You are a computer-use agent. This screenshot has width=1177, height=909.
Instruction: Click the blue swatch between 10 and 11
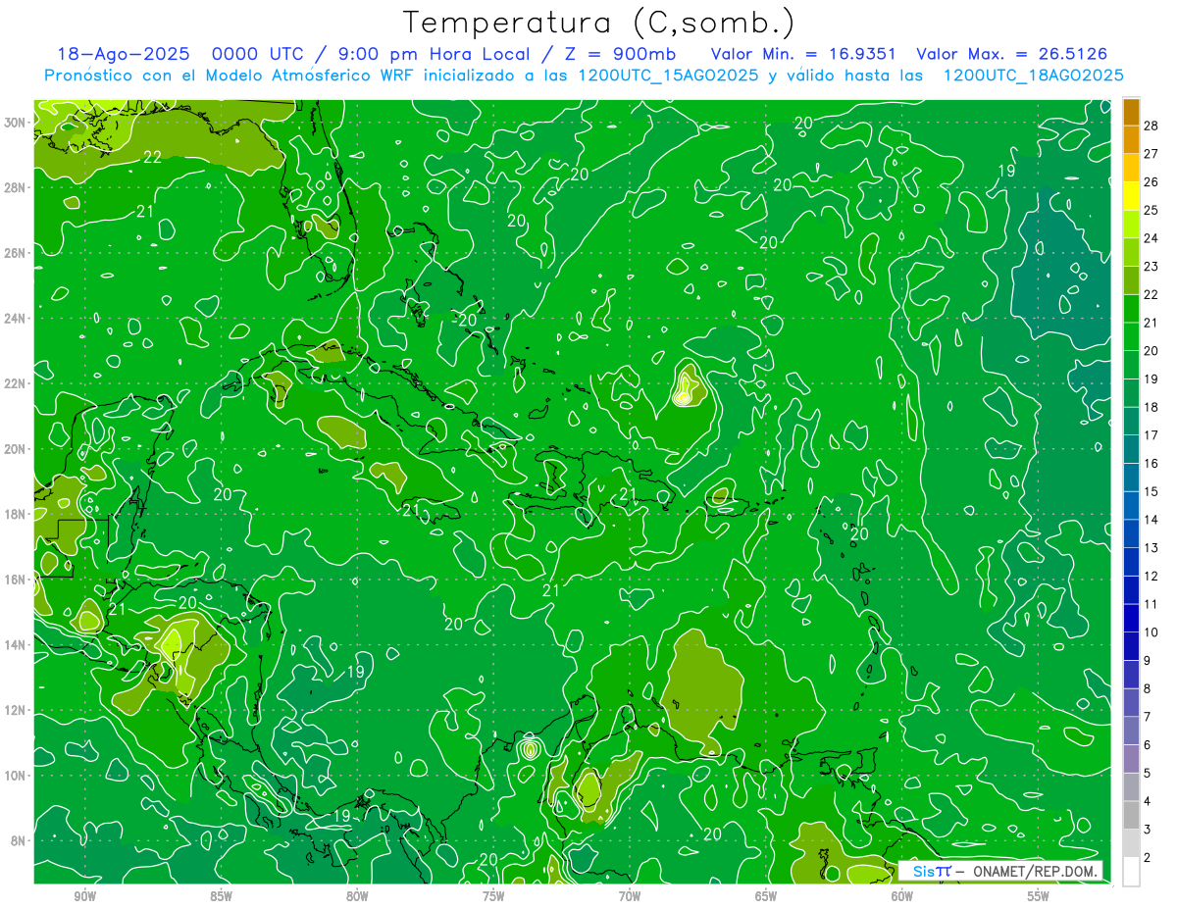(x=1131, y=618)
